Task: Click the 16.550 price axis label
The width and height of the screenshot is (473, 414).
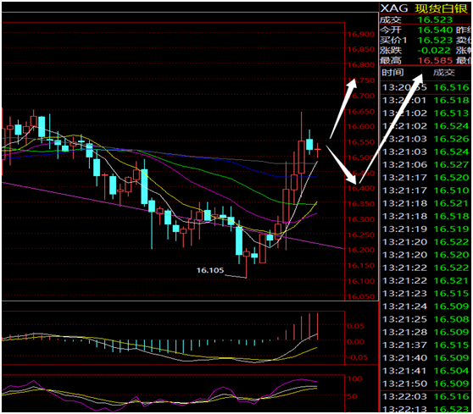Action: (361, 142)
